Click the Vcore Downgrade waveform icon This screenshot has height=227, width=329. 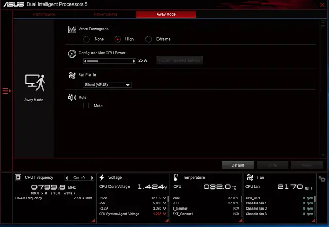[72, 29]
